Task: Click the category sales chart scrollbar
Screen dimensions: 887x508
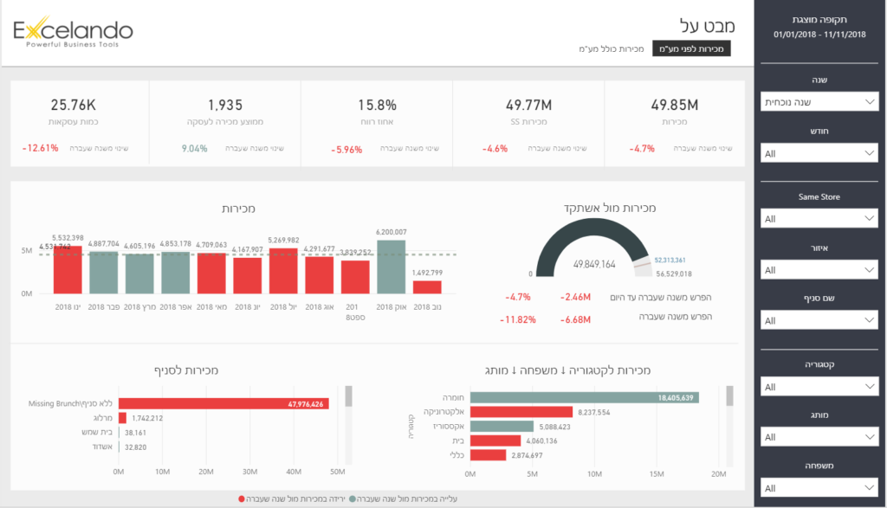Action: point(731,396)
